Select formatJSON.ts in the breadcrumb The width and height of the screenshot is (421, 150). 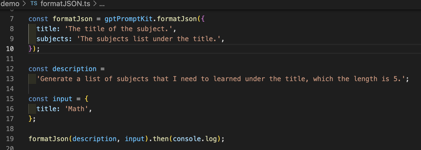click(x=65, y=4)
